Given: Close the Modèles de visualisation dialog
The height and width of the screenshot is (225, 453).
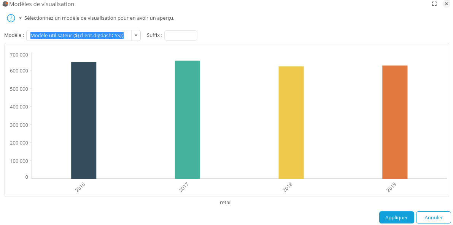Looking at the screenshot, I should tap(446, 4).
